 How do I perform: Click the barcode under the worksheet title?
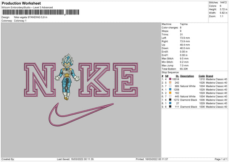tap(41, 12)
